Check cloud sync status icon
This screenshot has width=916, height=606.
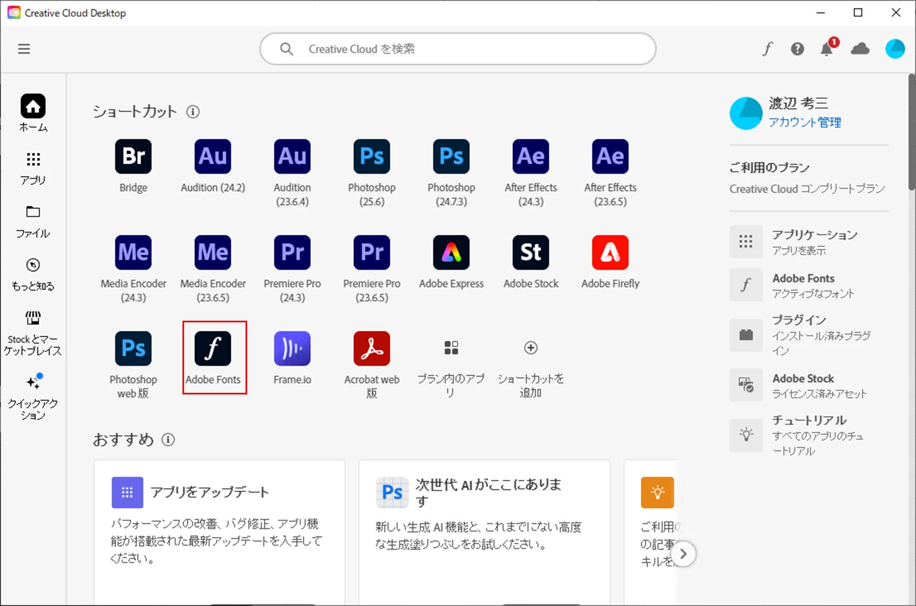click(860, 49)
